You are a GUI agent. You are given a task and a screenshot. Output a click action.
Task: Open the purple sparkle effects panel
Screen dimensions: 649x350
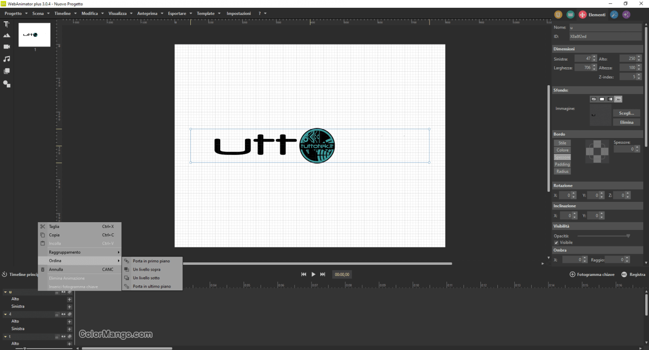[626, 15]
